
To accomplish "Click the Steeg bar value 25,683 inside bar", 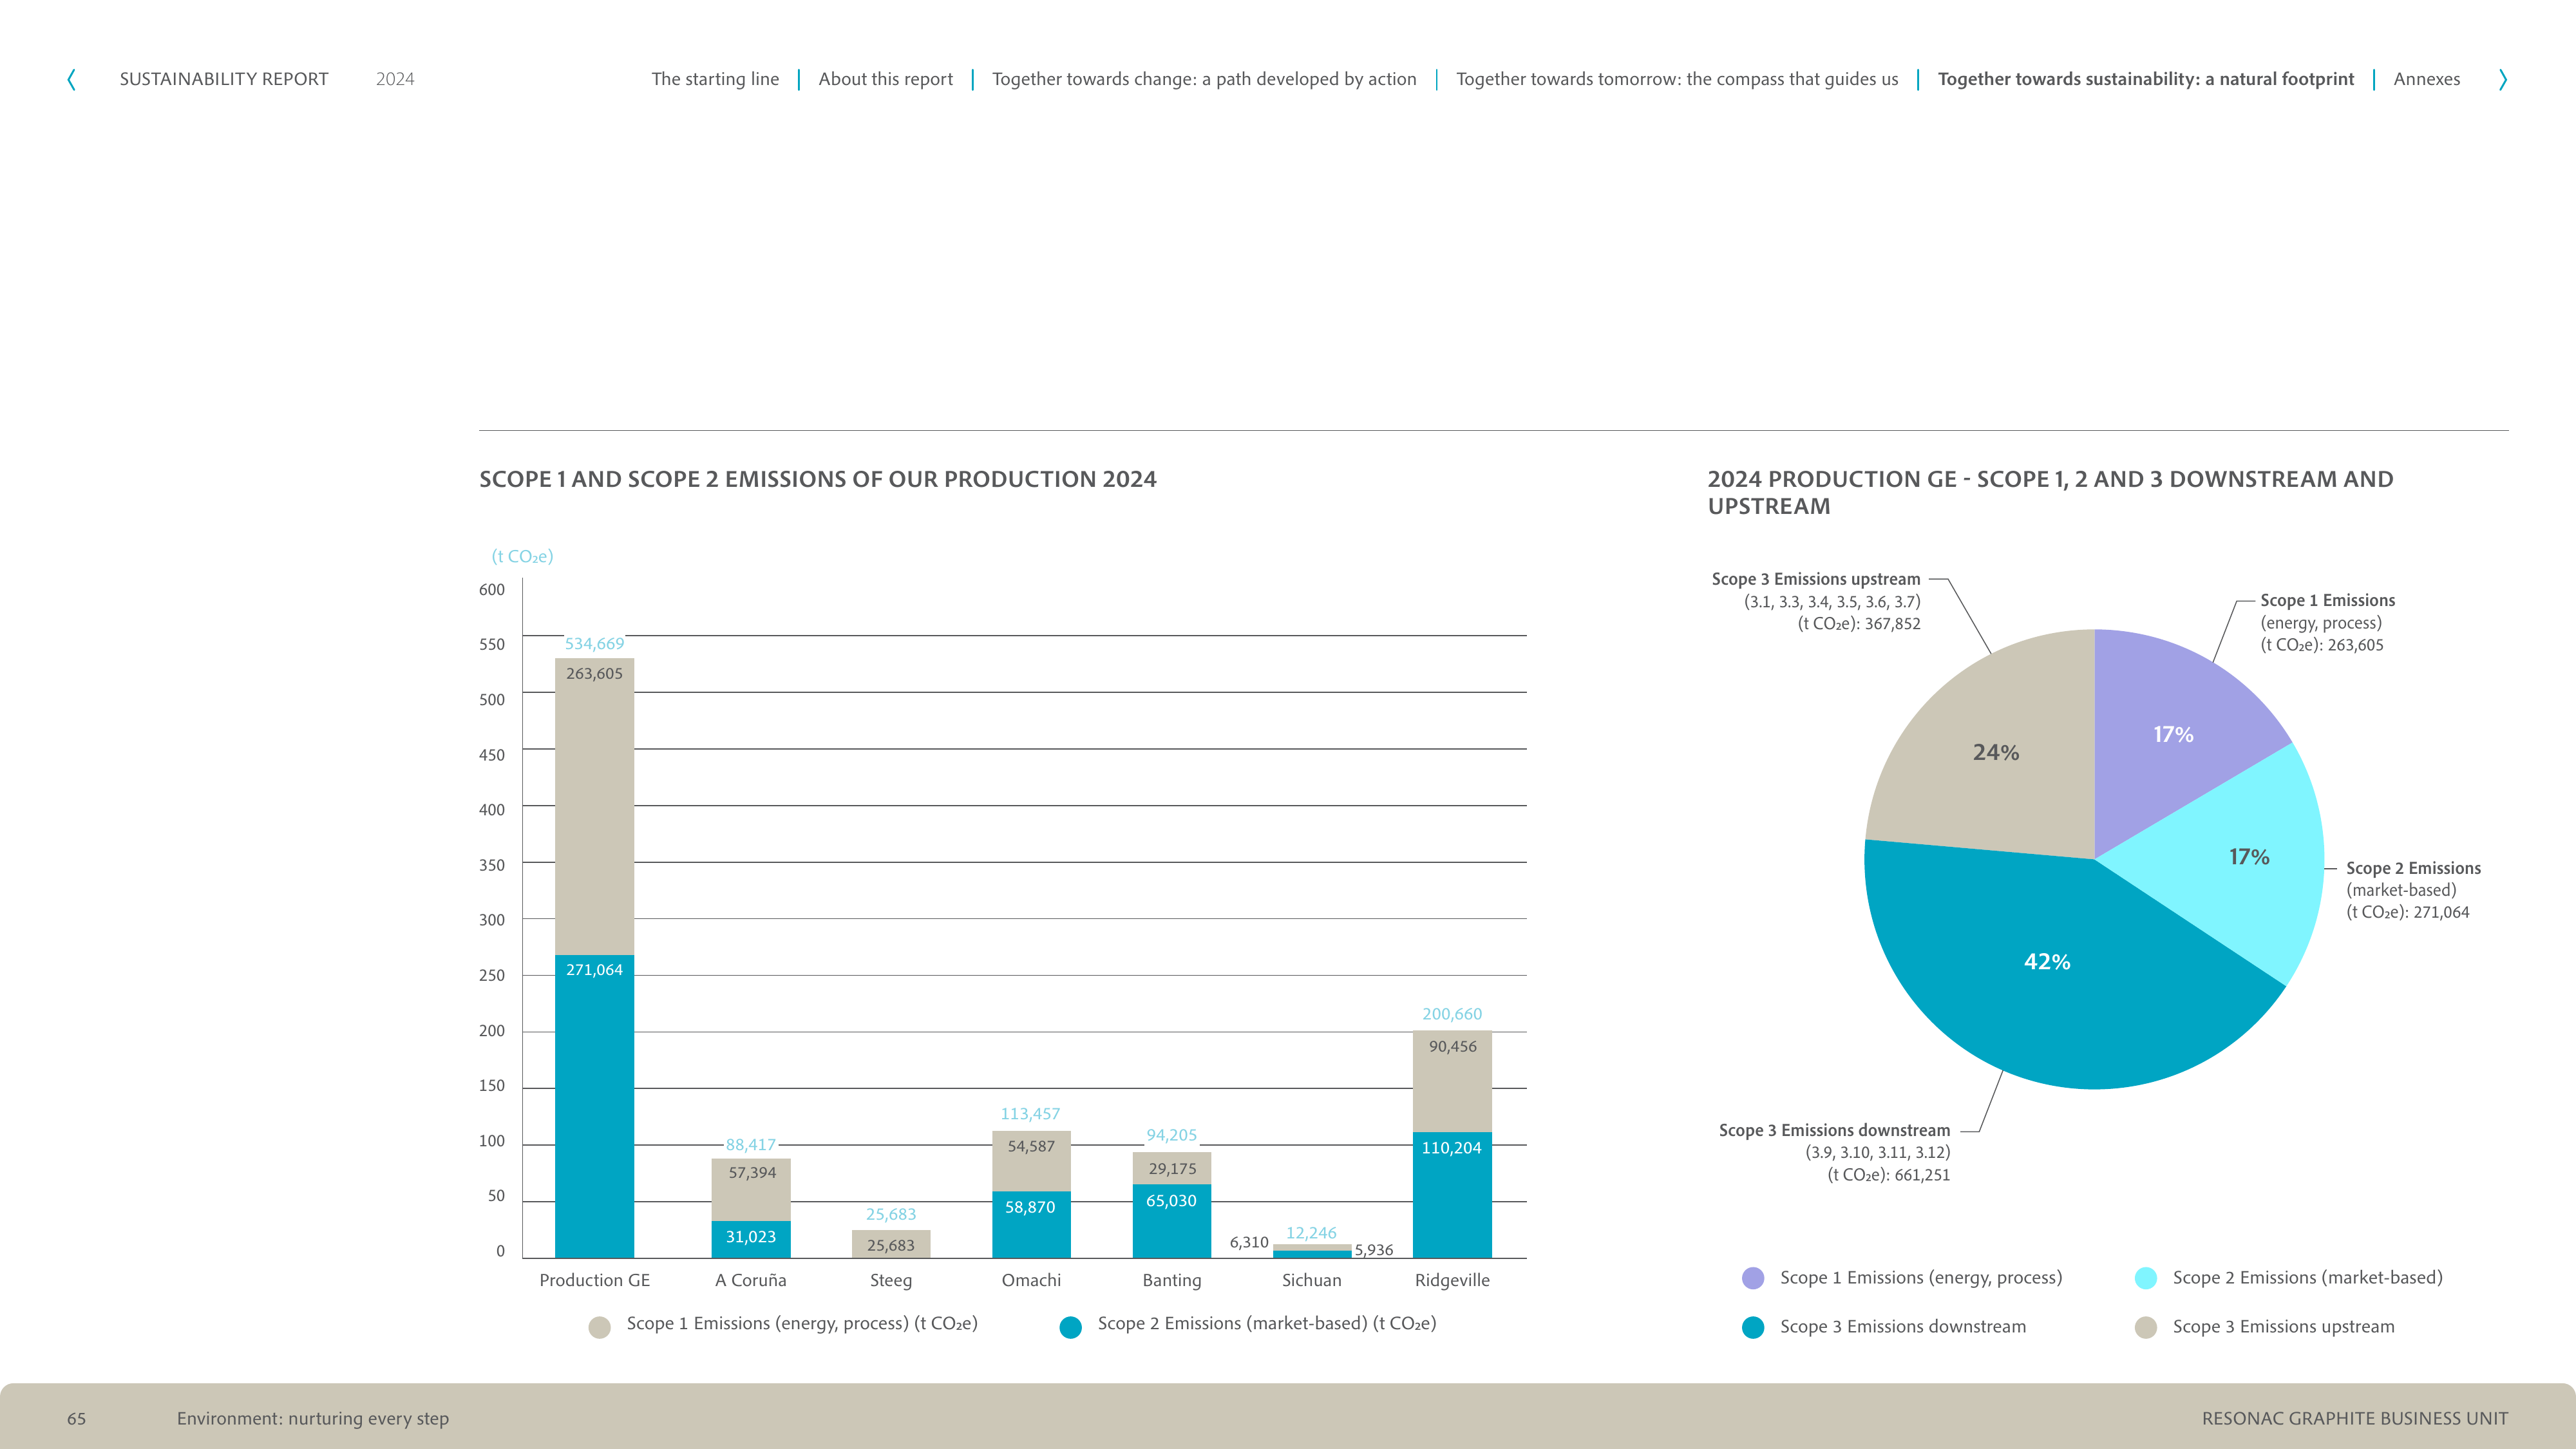I will tap(890, 1245).
